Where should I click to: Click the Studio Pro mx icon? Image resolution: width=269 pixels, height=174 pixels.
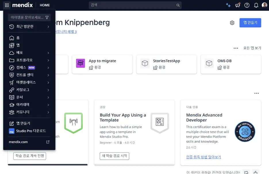tap(11, 131)
